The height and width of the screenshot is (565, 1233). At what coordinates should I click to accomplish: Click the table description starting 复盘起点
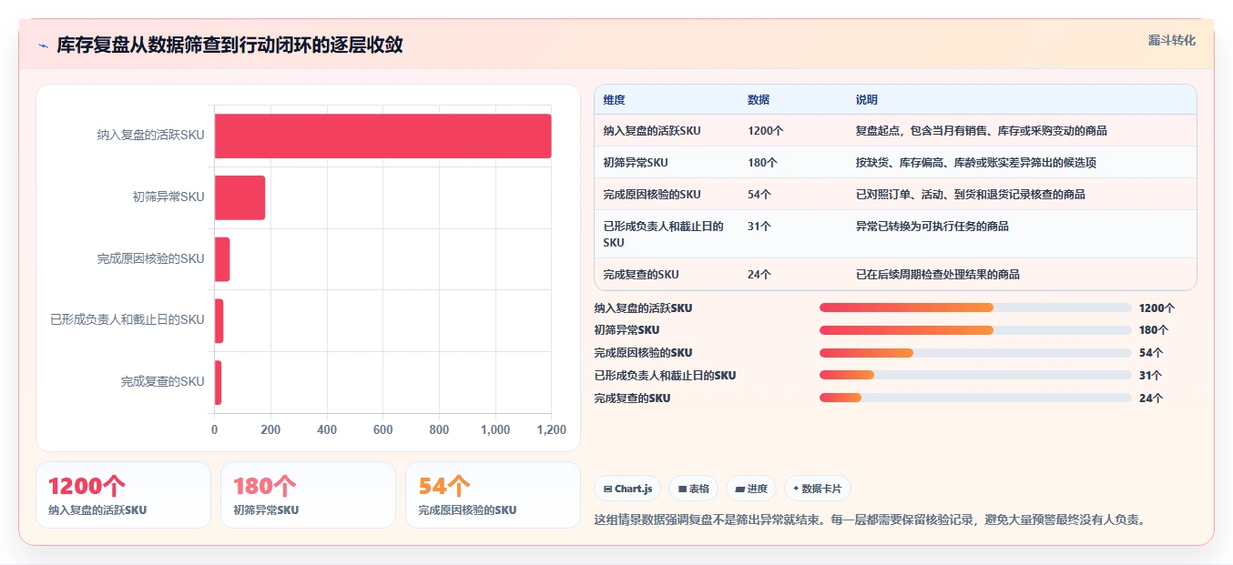(x=981, y=131)
